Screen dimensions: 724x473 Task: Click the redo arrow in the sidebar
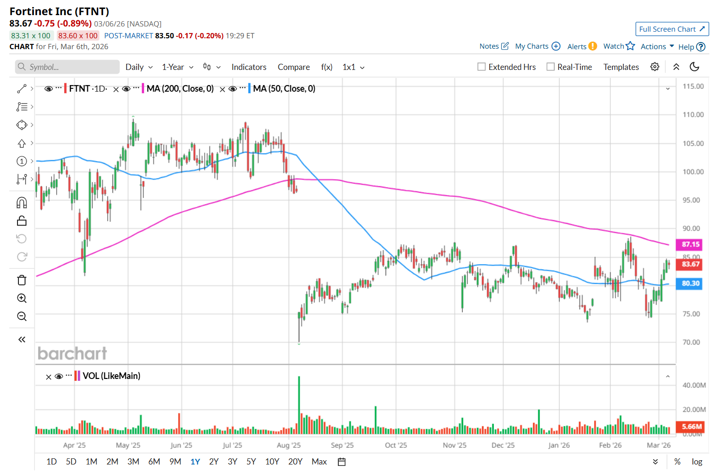[x=22, y=257]
